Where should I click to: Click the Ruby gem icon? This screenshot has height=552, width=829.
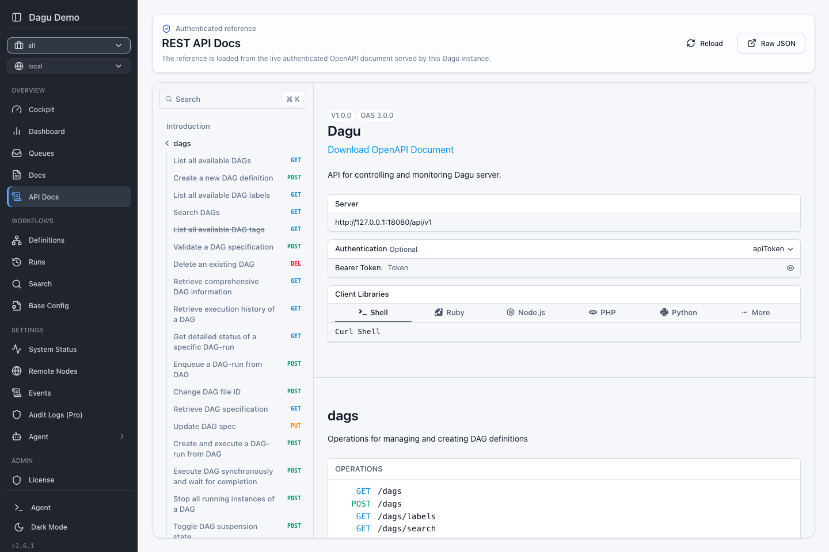pyautogui.click(x=439, y=312)
